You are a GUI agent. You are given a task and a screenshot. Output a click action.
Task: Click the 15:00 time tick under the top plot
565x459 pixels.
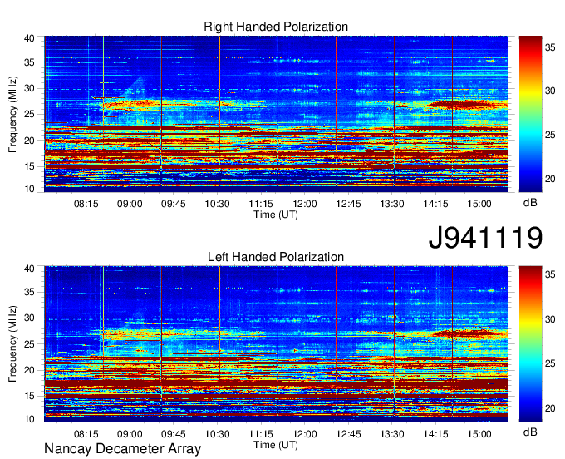click(x=479, y=204)
